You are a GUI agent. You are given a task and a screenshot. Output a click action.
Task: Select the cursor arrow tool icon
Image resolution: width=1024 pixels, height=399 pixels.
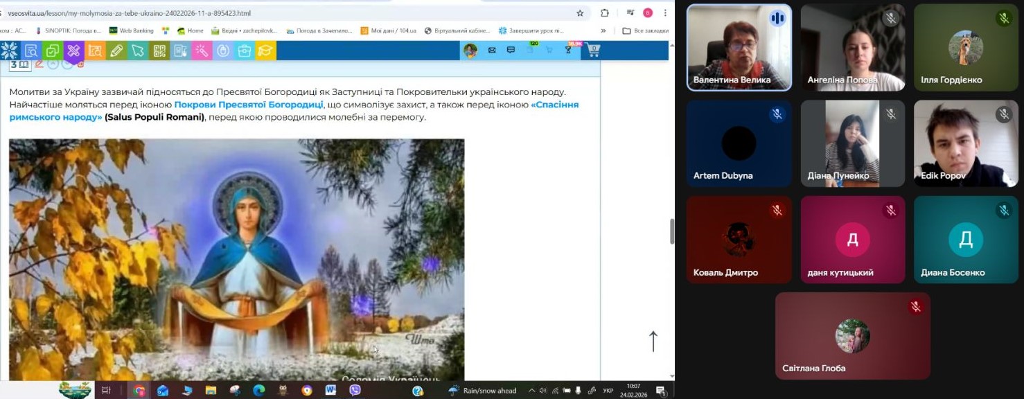pyautogui.click(x=138, y=51)
